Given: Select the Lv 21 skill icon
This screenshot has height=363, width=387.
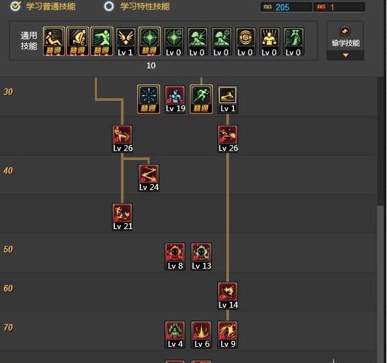Looking at the screenshot, I should 122,217.
